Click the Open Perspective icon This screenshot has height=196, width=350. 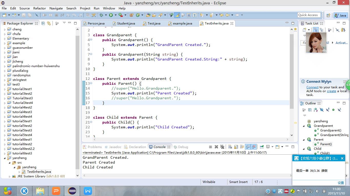pyautogui.click(x=328, y=15)
